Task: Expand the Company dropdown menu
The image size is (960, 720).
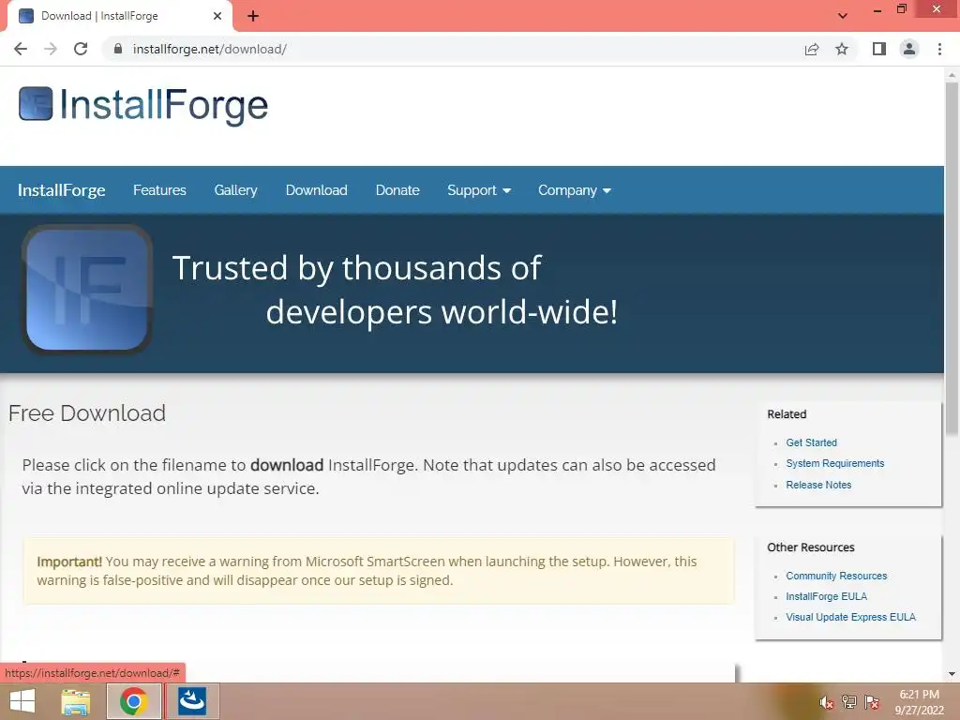Action: pyautogui.click(x=575, y=190)
